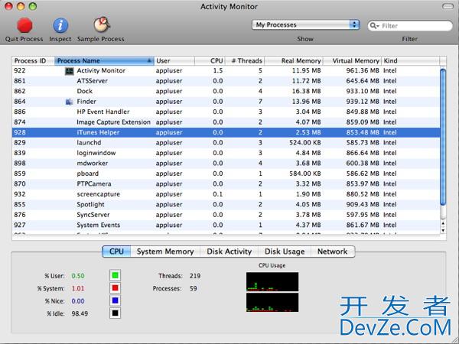
Task: Select the Dock process row
Action: pos(226,91)
